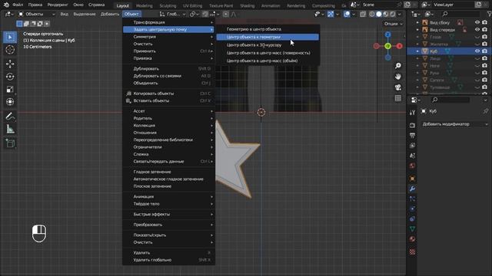492x276 pixels.
Task: Show the hidden Лицо object
Action: 477,58
